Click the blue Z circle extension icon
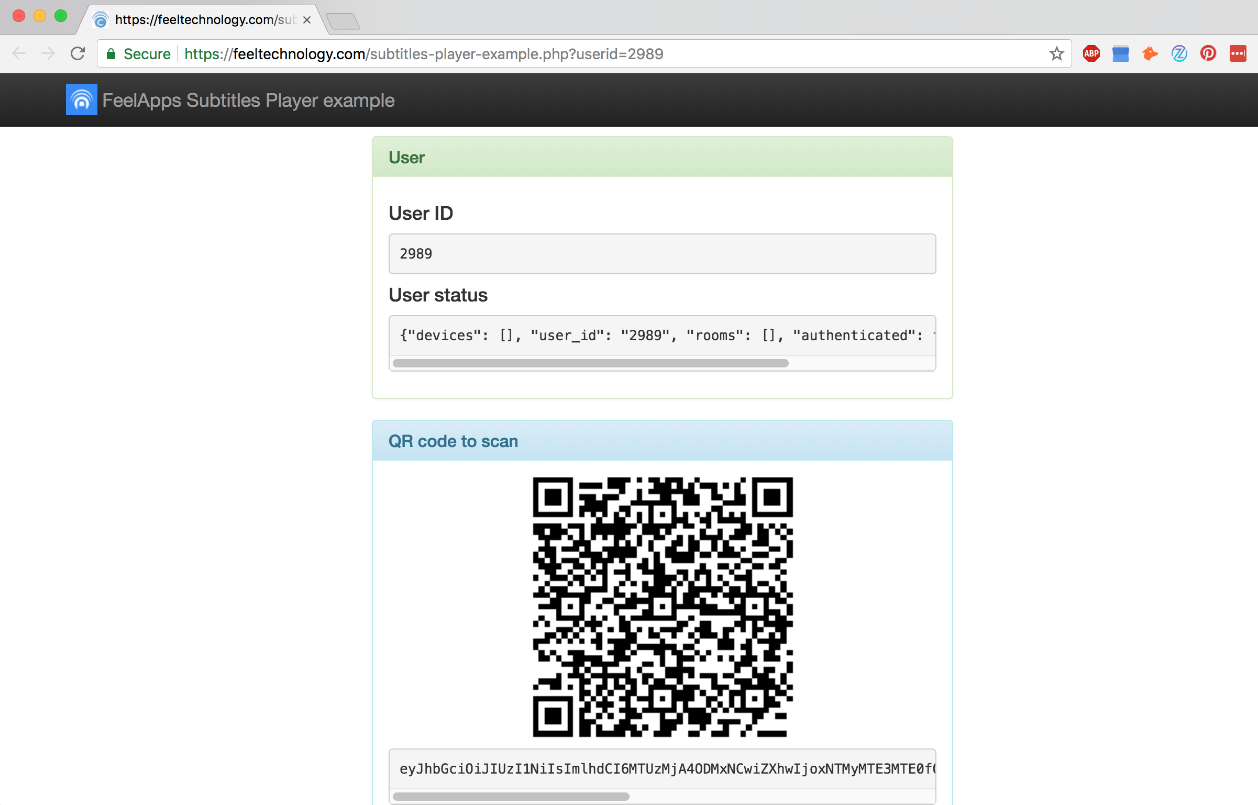Image resolution: width=1258 pixels, height=805 pixels. [x=1179, y=53]
